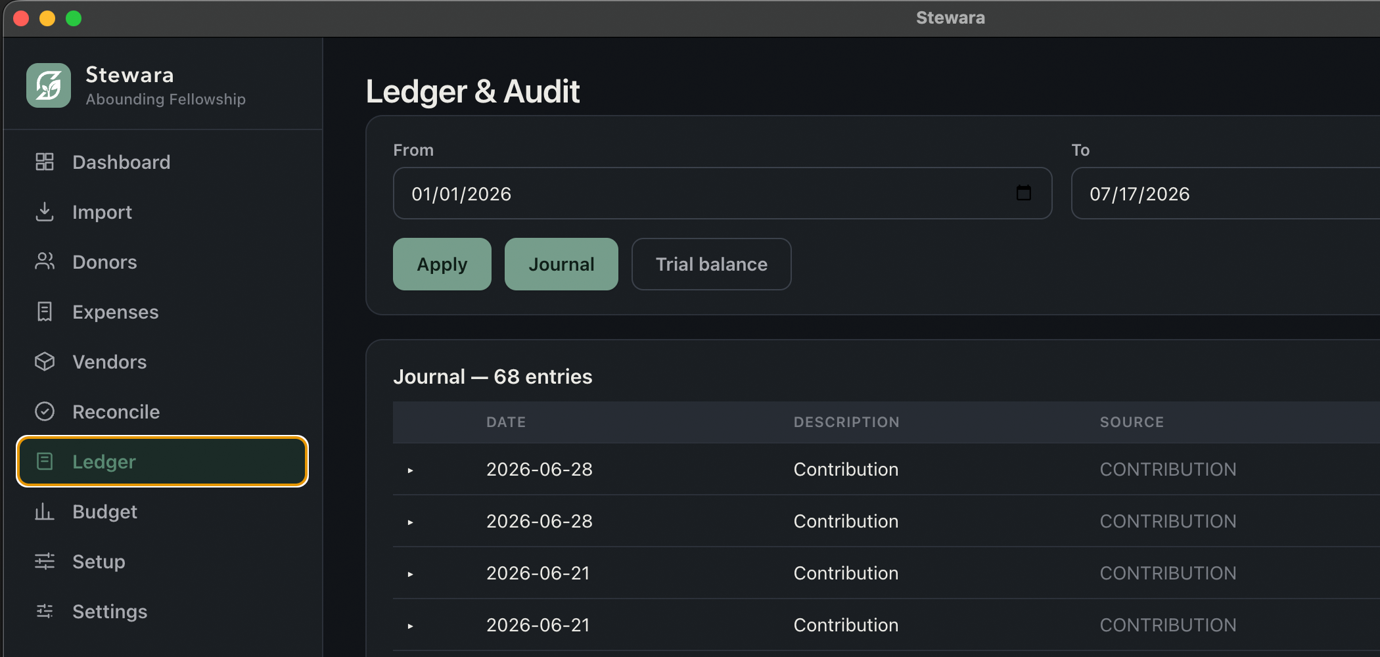The width and height of the screenshot is (1380, 657).
Task: Click the SOURCE column header
Action: point(1132,422)
